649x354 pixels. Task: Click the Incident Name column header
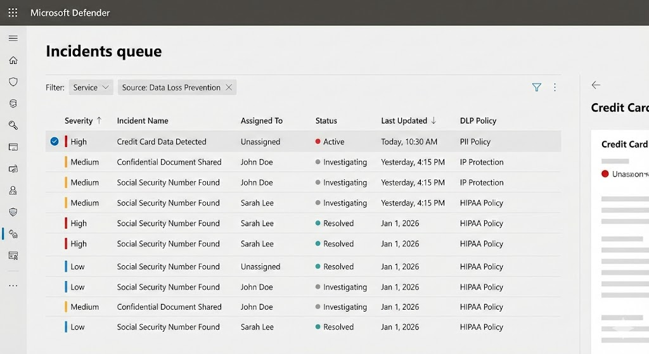pos(143,121)
